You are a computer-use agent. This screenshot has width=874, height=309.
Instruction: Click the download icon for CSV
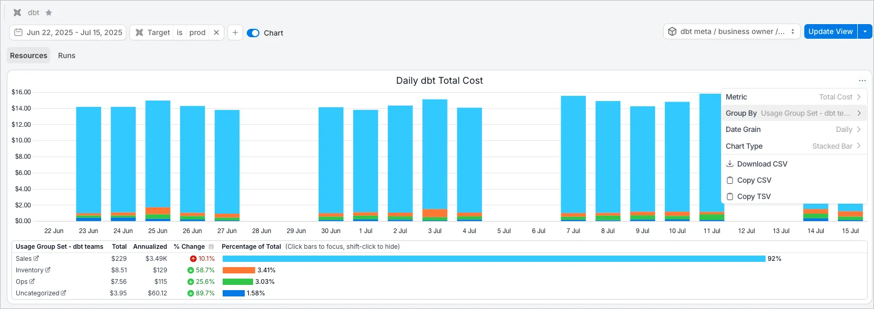click(x=730, y=164)
